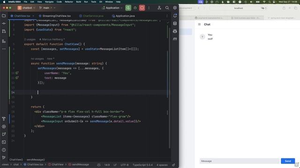300x168 pixels.
Task: Open macOS Spotlight search icon
Action: click(270, 2)
